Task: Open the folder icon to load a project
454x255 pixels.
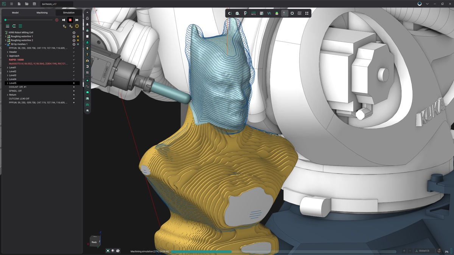Action: (26, 4)
